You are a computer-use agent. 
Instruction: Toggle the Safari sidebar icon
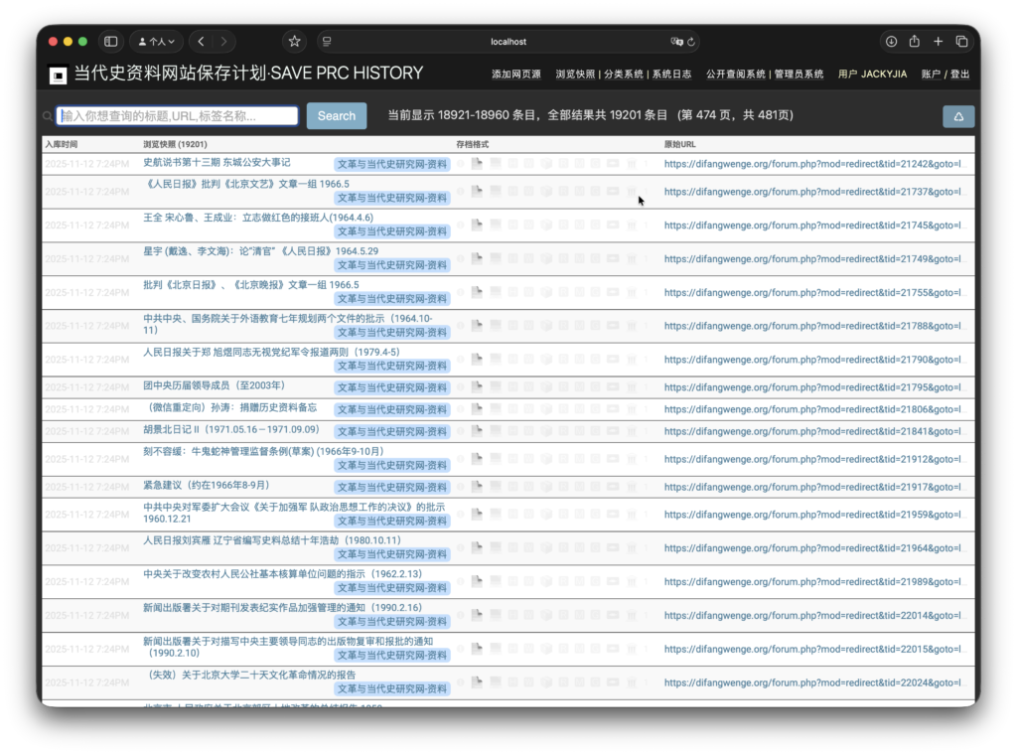tap(110, 42)
